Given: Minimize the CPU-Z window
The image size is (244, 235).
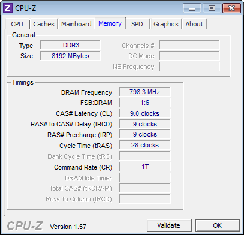Looking at the screenshot, I should (192, 8).
